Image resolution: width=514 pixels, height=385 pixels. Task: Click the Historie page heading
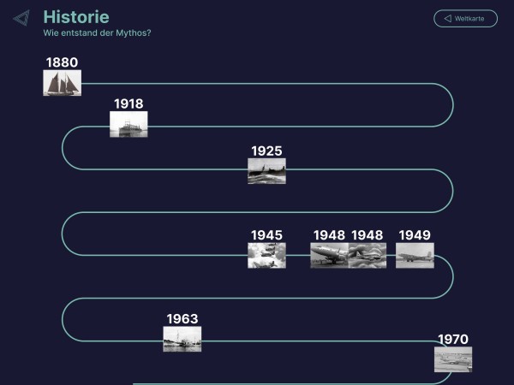pos(76,17)
